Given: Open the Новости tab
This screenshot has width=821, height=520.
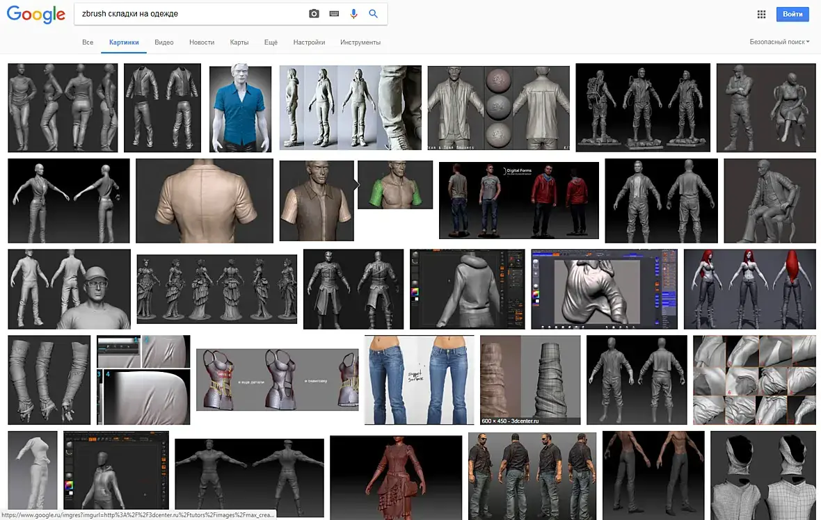Looking at the screenshot, I should click(202, 42).
